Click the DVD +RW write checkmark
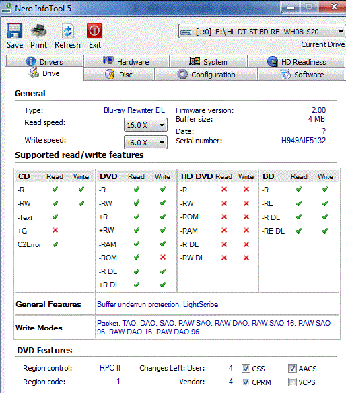Image resolution: width=346 pixels, height=393 pixels. click(163, 230)
